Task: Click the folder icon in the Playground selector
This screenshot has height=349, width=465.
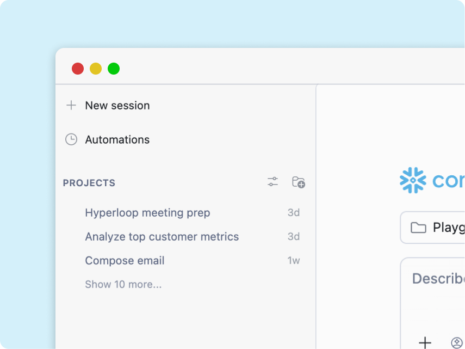Action: tap(418, 228)
